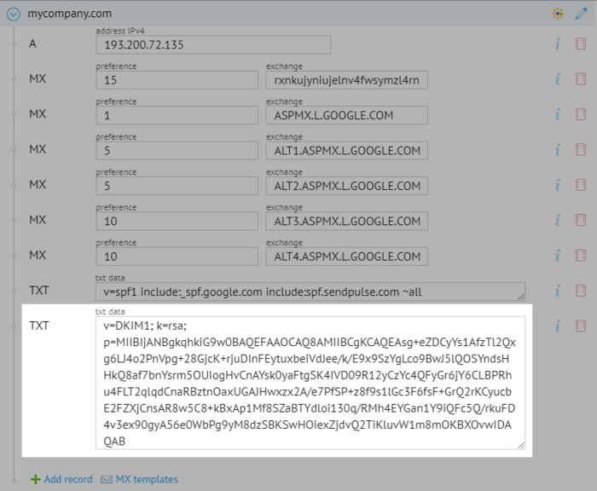Image resolution: width=597 pixels, height=491 pixels.
Task: Collapse the mycompany.com domain section
Action: 14,14
